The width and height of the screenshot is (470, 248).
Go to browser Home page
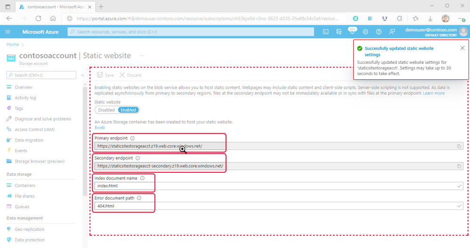[x=53, y=18]
